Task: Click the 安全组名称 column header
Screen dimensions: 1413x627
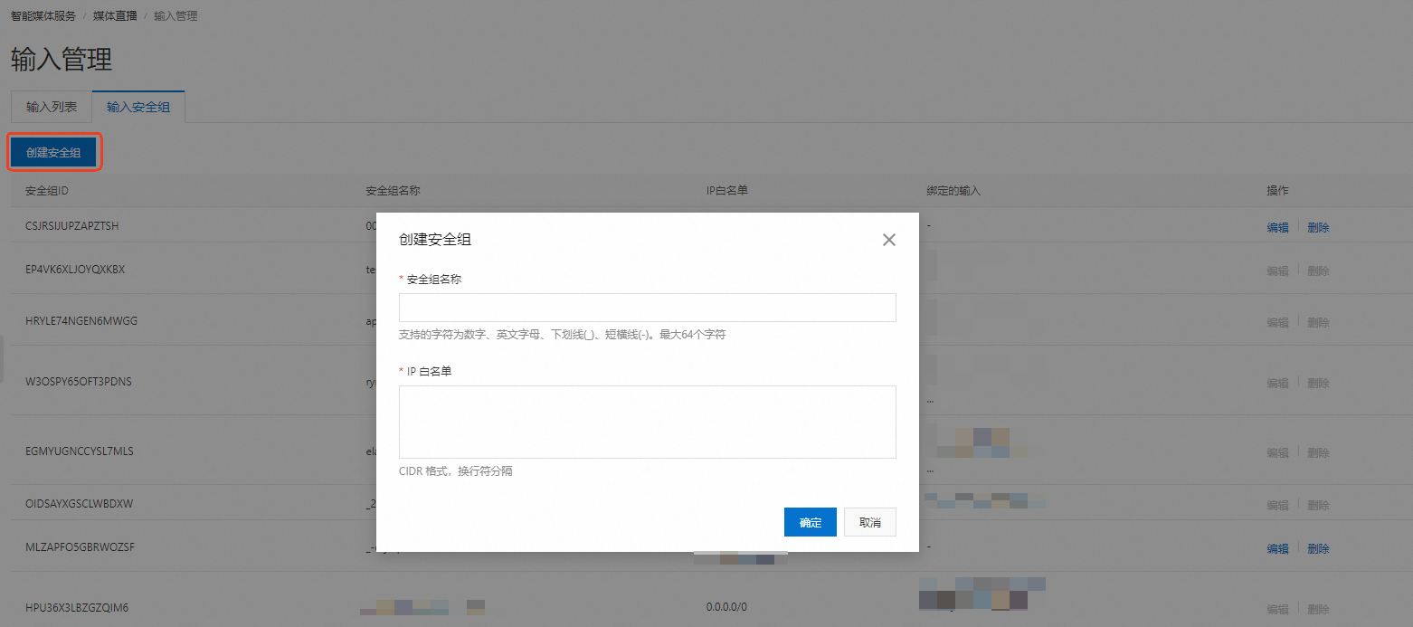Action: (x=393, y=191)
